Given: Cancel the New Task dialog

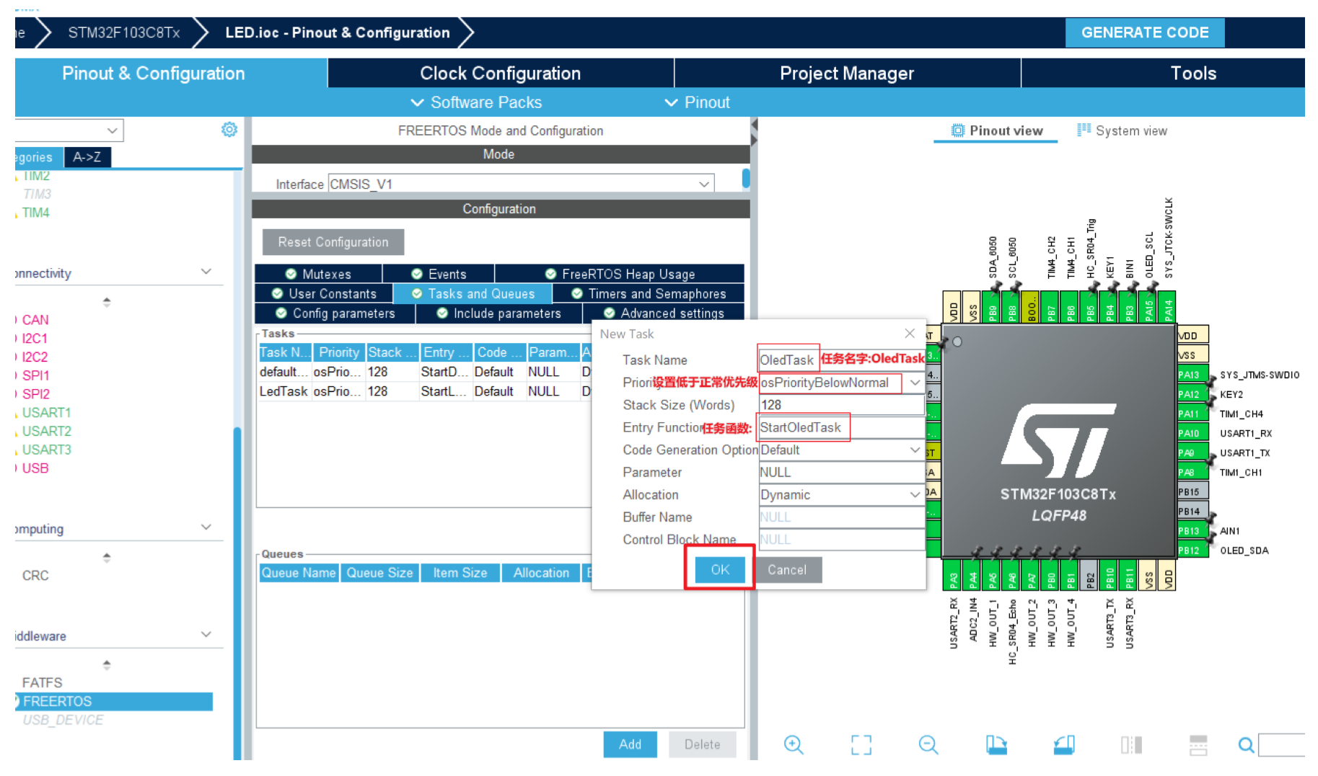Looking at the screenshot, I should (786, 570).
